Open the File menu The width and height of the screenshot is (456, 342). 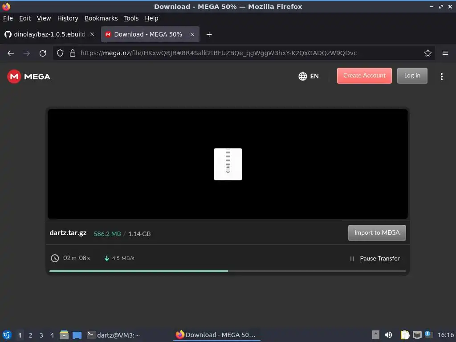pos(8,18)
